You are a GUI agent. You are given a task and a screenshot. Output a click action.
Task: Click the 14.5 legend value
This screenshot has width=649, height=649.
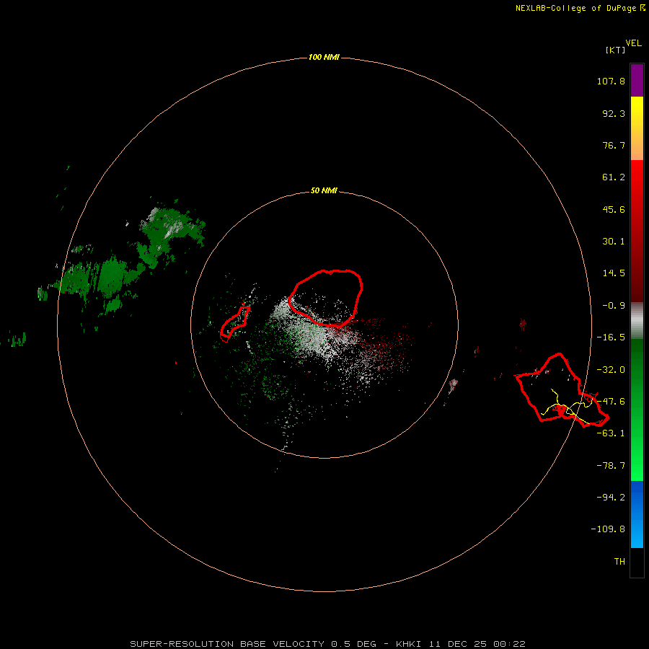click(x=614, y=273)
